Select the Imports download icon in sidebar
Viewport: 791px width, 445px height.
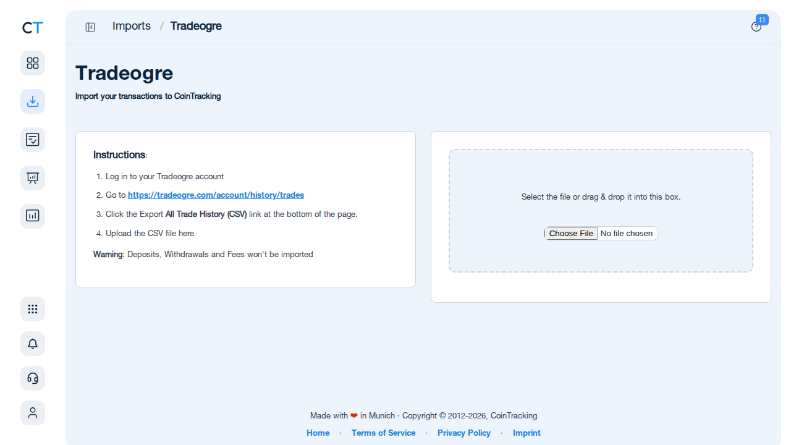tap(33, 101)
